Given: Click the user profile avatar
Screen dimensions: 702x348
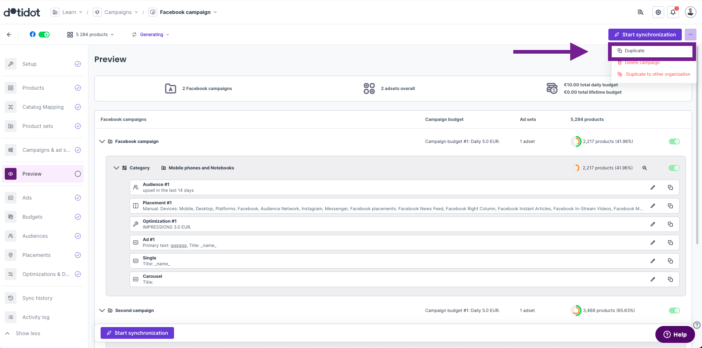Looking at the screenshot, I should click(690, 12).
